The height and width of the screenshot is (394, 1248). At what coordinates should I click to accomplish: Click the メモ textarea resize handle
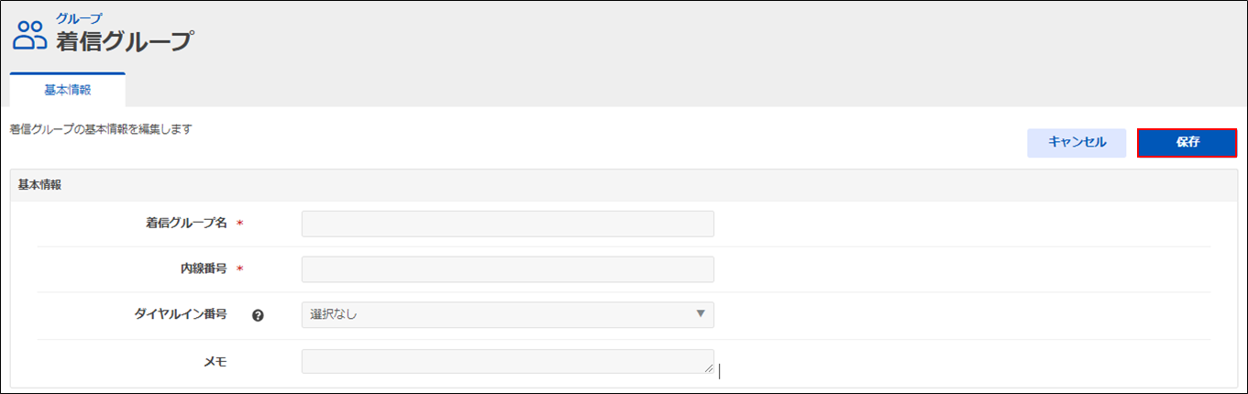tap(708, 367)
